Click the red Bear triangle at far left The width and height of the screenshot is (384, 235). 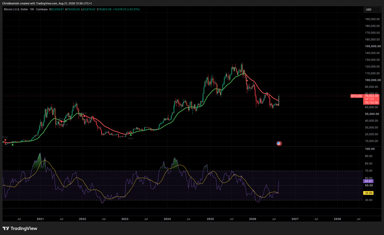(x=5, y=140)
